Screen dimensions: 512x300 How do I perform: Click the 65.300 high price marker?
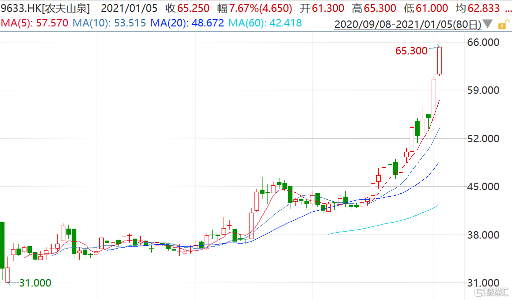click(x=411, y=51)
